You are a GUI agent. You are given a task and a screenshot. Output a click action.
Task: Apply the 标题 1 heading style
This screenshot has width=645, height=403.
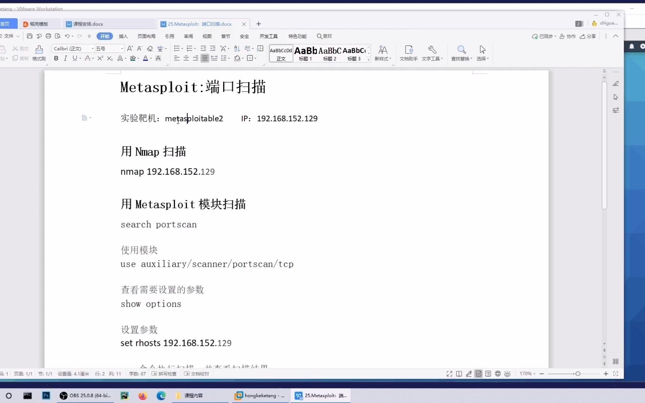[305, 53]
